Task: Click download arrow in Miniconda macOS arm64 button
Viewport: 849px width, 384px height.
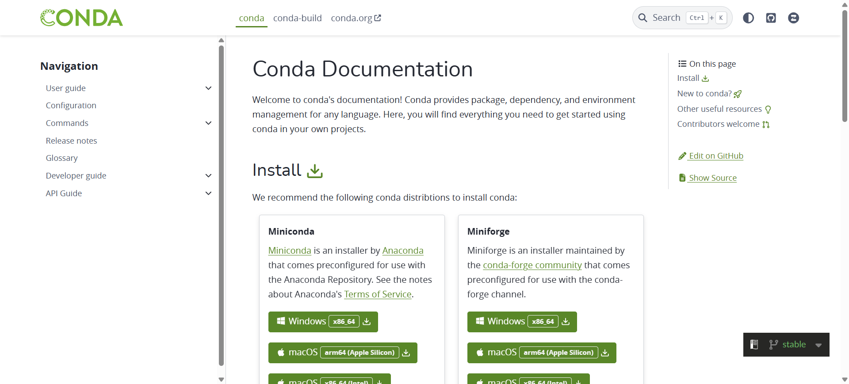Action: [406, 353]
